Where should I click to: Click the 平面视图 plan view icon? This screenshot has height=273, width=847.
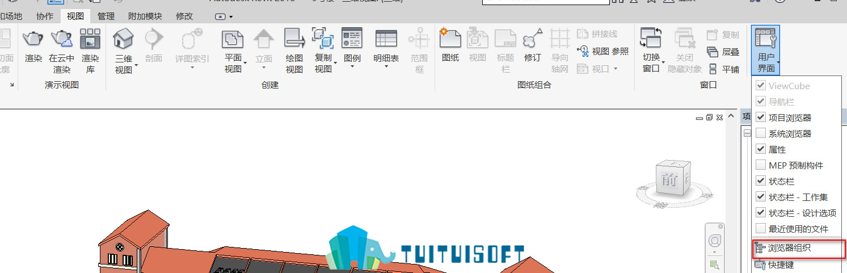(x=233, y=39)
